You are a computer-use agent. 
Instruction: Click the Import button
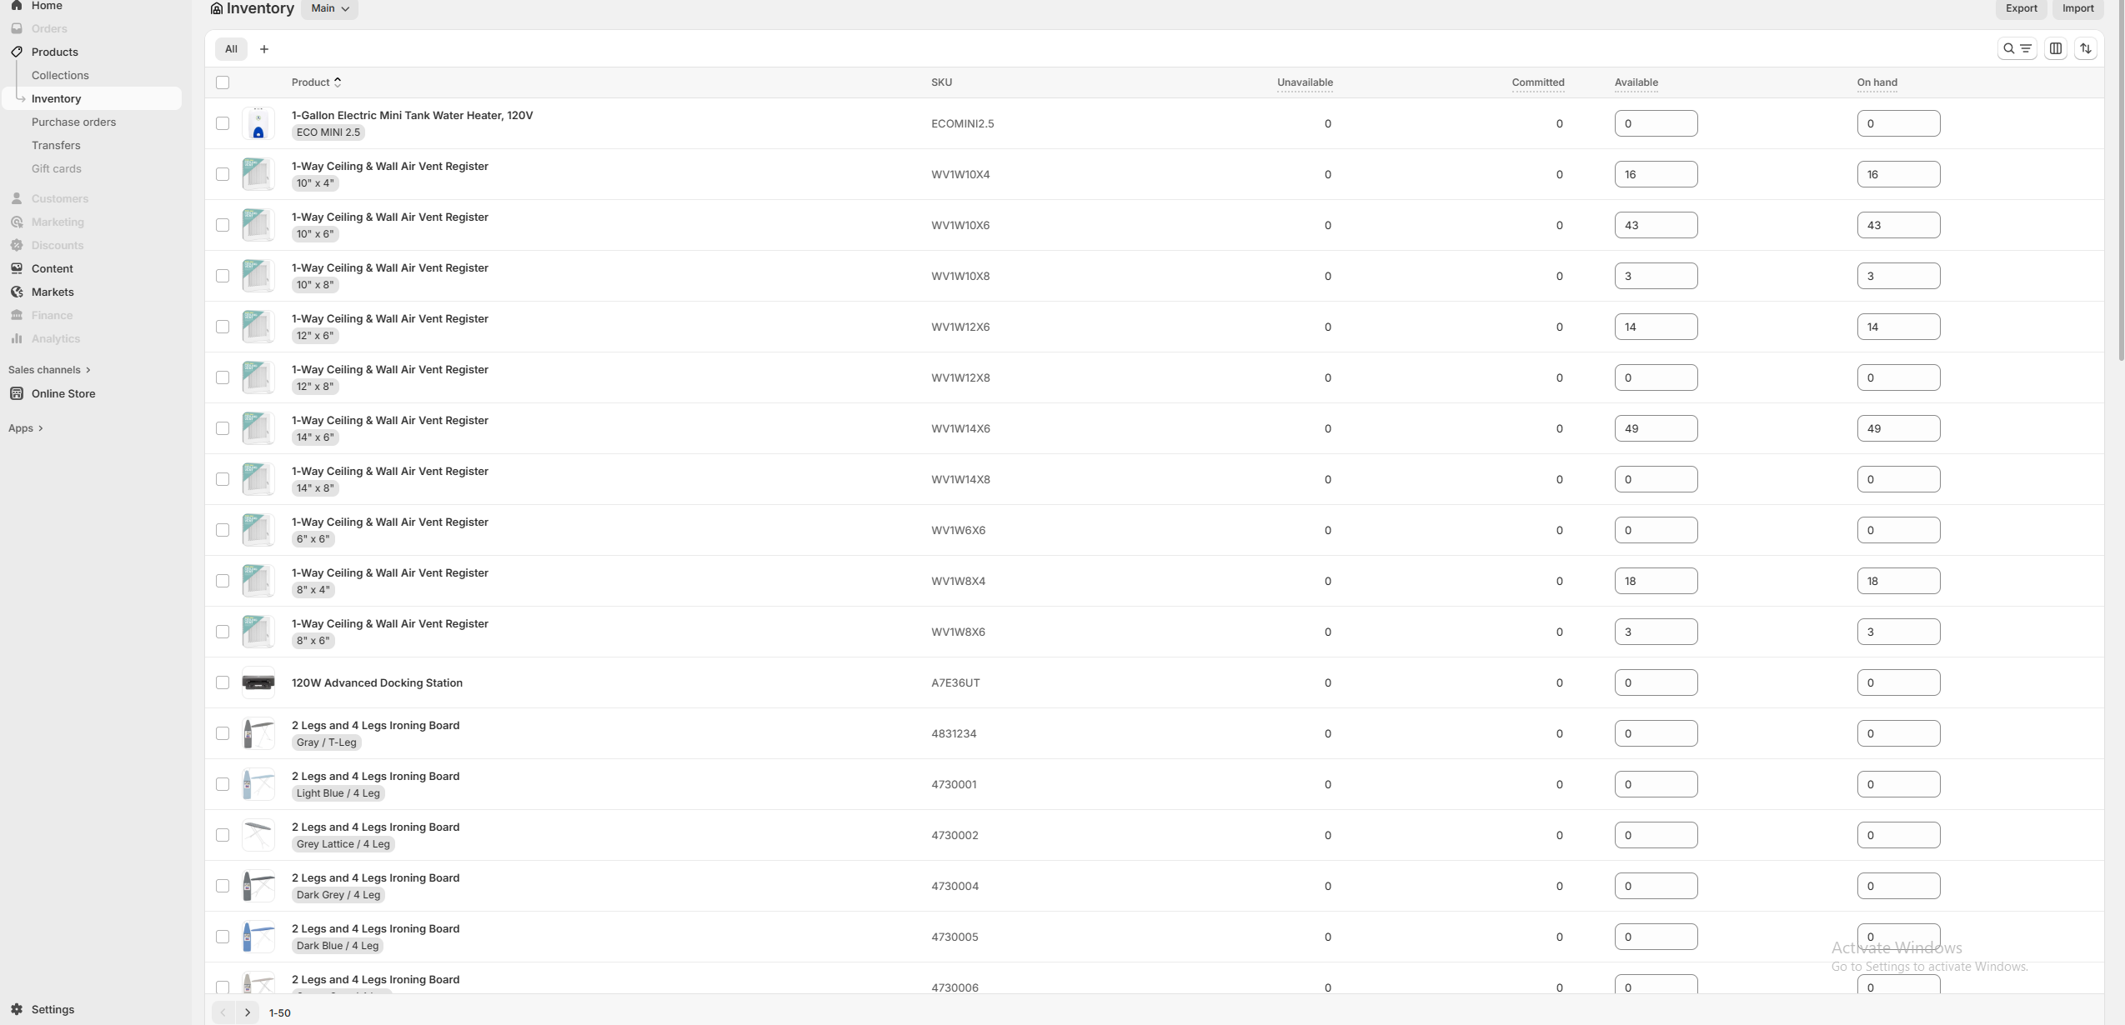pos(2077,8)
